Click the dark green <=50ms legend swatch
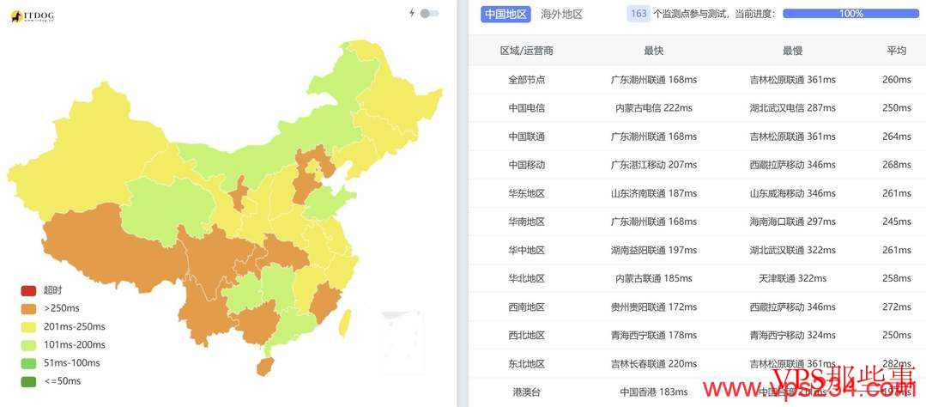 (29, 381)
